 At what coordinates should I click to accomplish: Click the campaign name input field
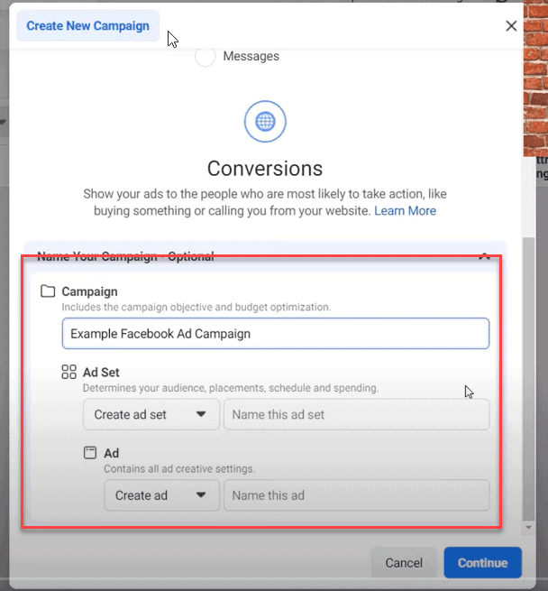276,334
